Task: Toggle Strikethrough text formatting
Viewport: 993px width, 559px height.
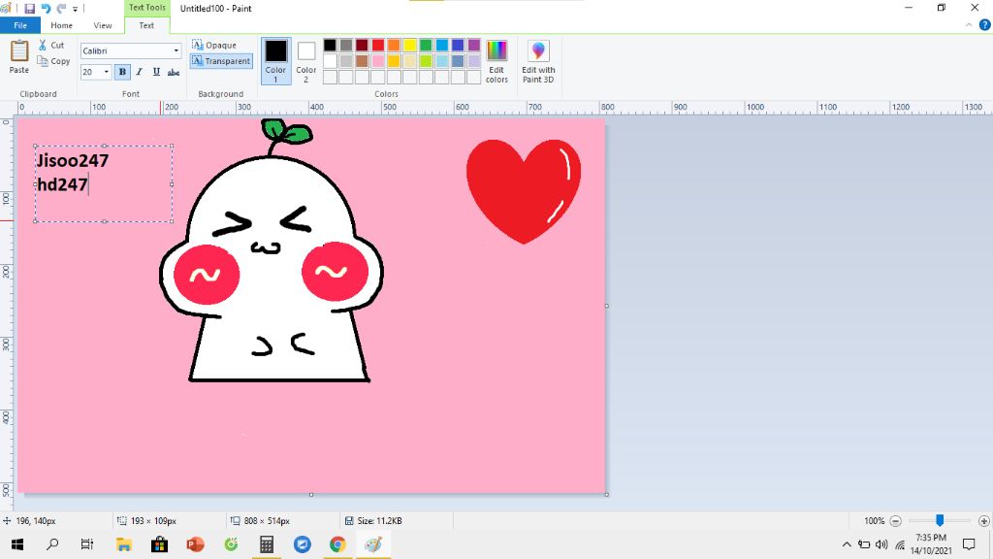Action: point(174,72)
